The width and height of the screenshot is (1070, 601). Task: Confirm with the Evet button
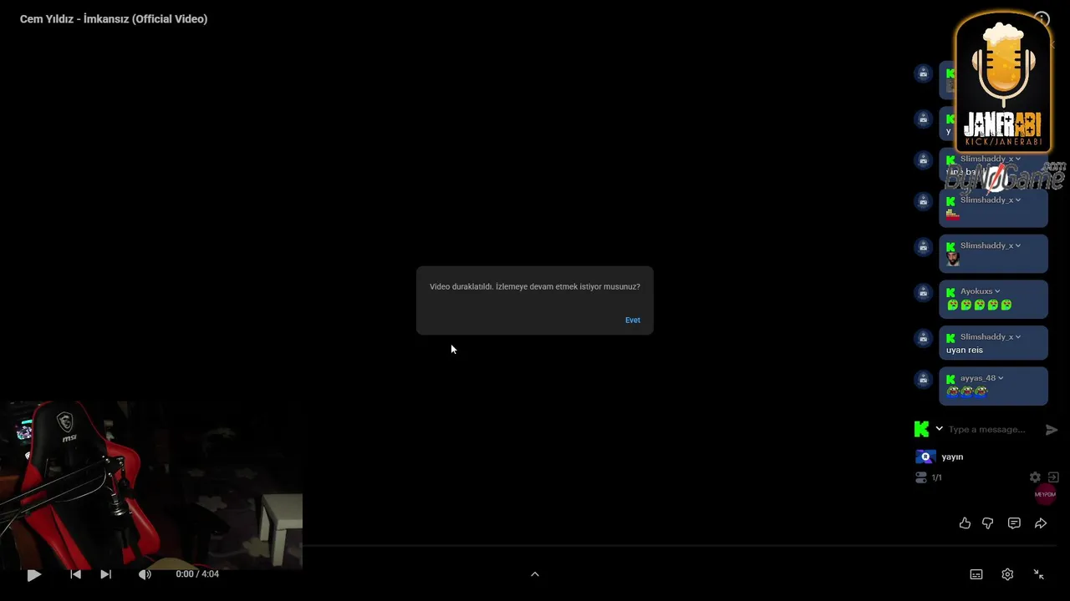(633, 321)
